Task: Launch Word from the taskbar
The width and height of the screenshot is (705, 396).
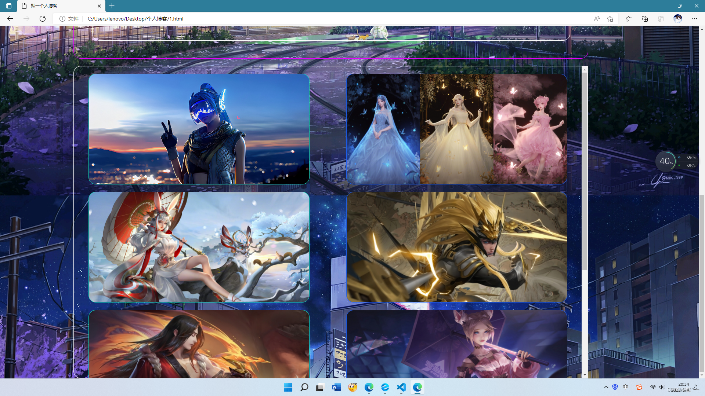Action: click(336, 387)
